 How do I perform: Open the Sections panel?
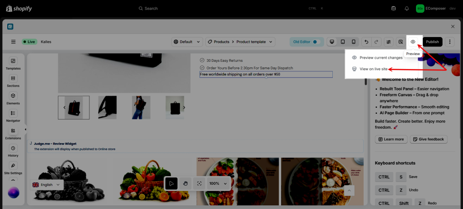(x=13, y=81)
